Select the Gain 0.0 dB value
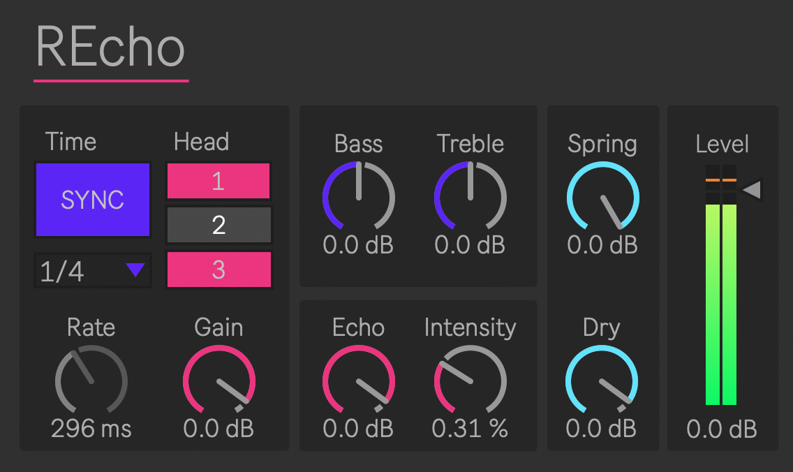The image size is (793, 472). 218,429
